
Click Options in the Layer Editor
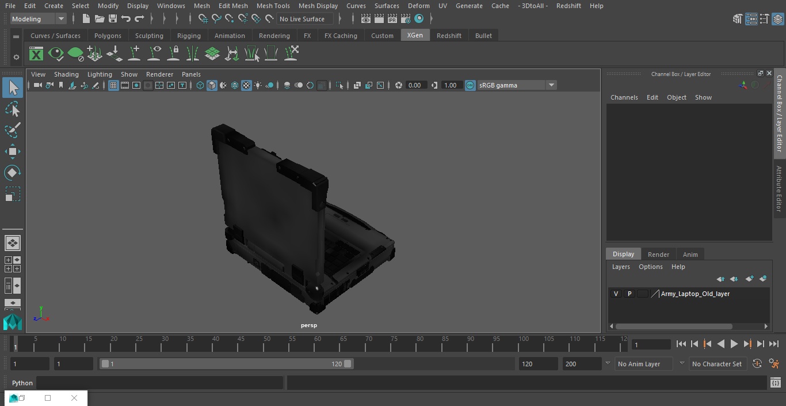(651, 267)
